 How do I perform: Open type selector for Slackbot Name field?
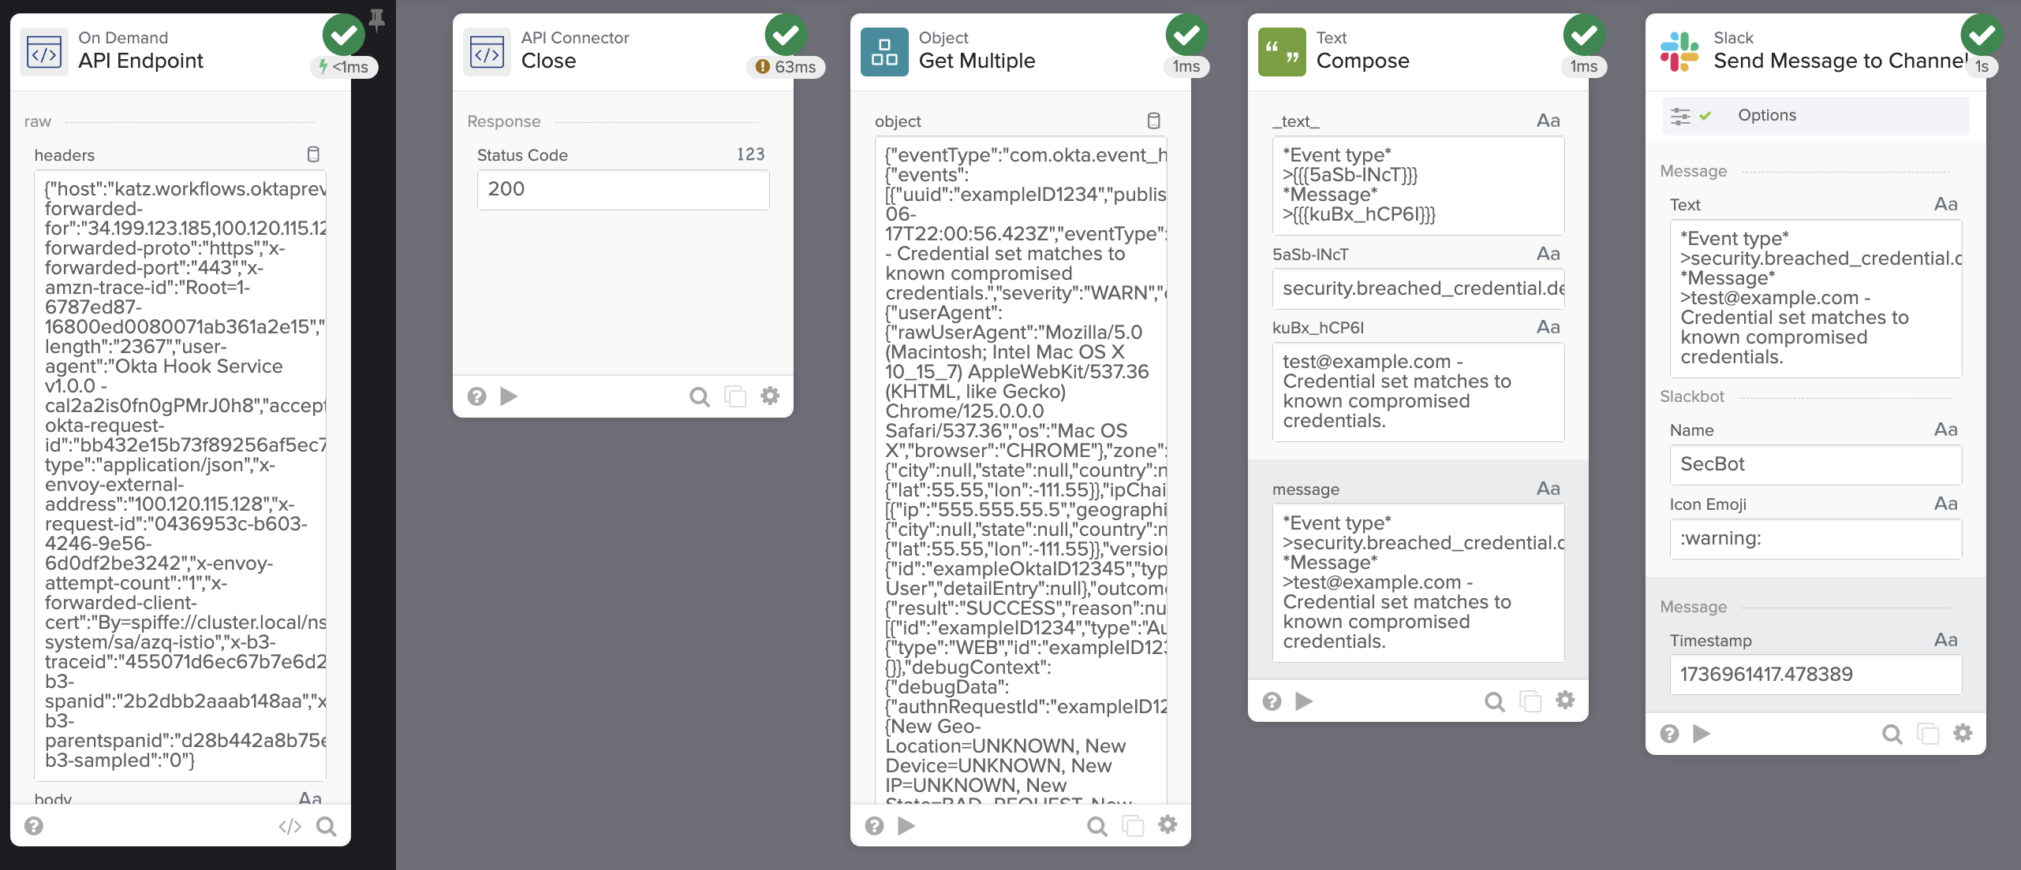pyautogui.click(x=1945, y=429)
